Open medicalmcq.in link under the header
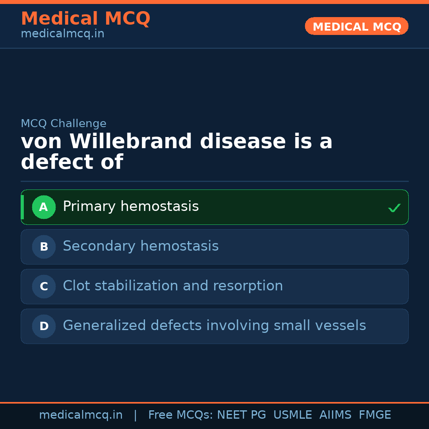Screen dimensions: 429x429 [x=62, y=34]
